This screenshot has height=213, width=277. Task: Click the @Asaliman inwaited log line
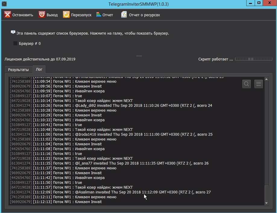click(143, 192)
